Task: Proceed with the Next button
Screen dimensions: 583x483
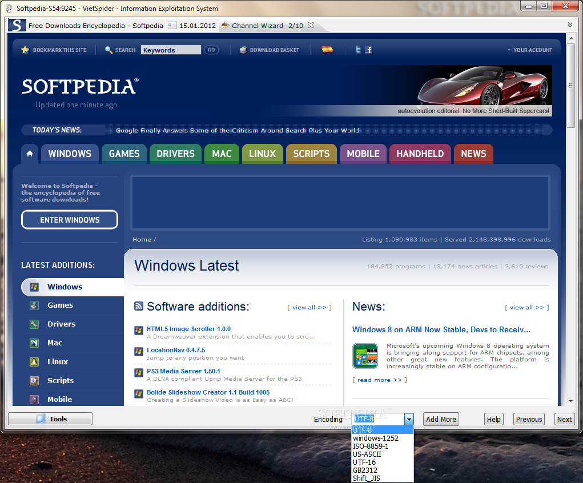Action: tap(564, 419)
